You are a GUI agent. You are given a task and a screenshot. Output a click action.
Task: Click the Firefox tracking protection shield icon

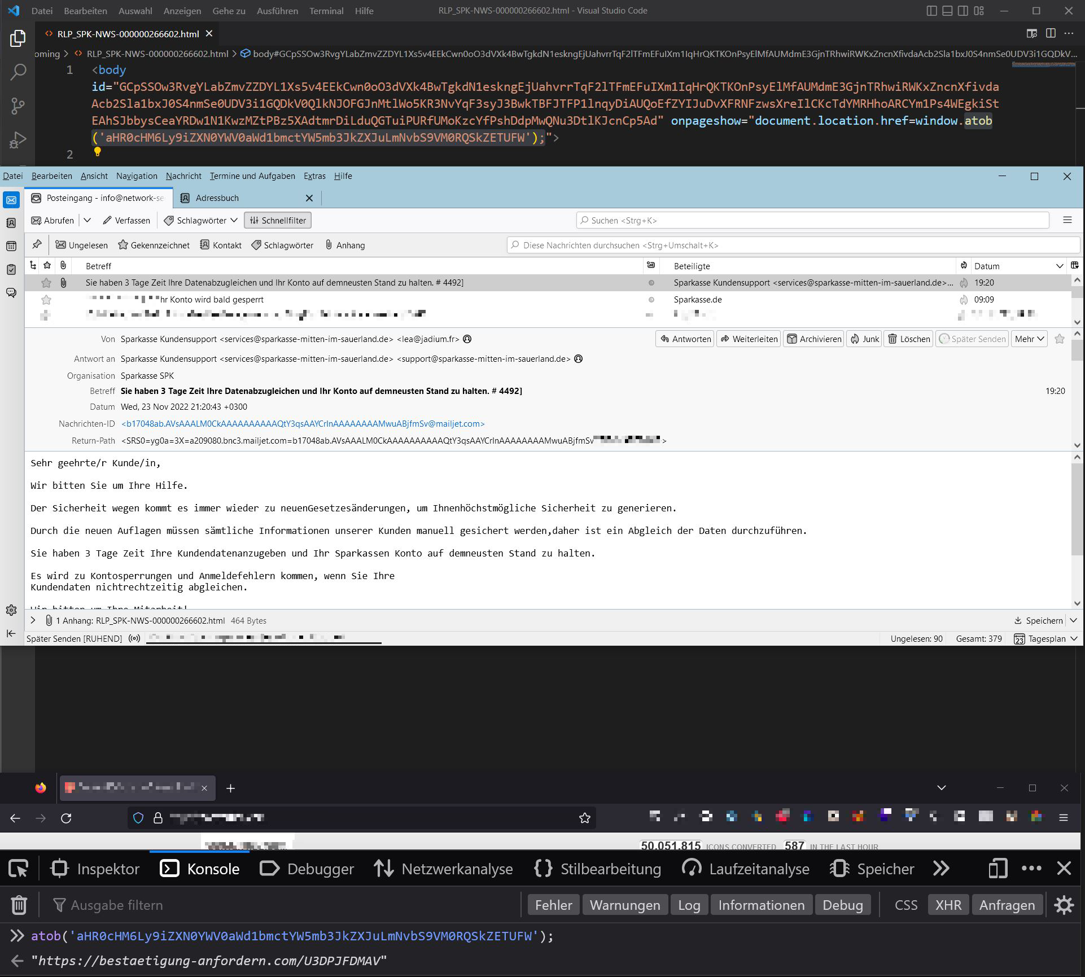pos(138,818)
